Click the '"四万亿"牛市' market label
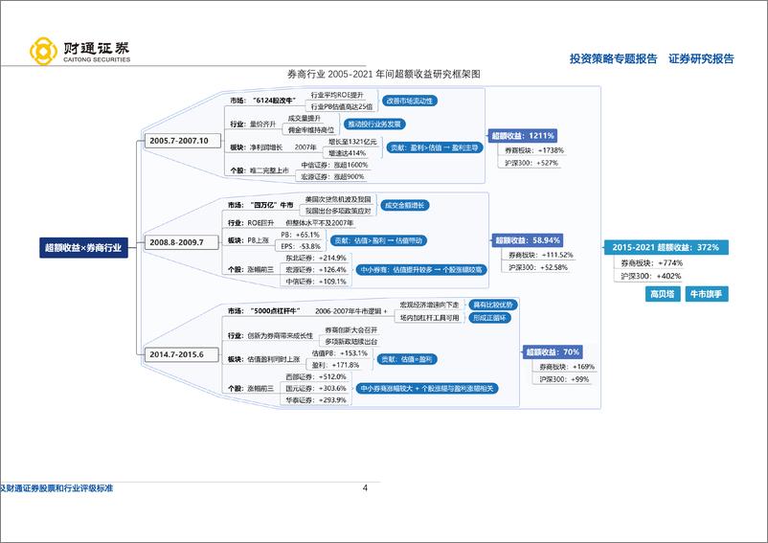The image size is (768, 543). tap(272, 205)
